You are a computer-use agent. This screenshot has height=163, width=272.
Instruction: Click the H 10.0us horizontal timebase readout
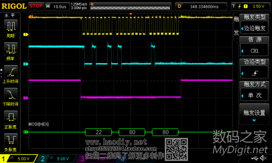tap(57, 6)
